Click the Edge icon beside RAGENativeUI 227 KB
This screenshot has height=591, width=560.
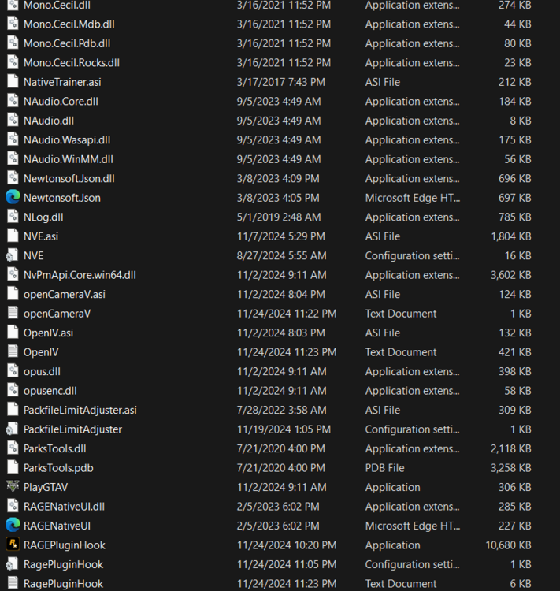13,526
